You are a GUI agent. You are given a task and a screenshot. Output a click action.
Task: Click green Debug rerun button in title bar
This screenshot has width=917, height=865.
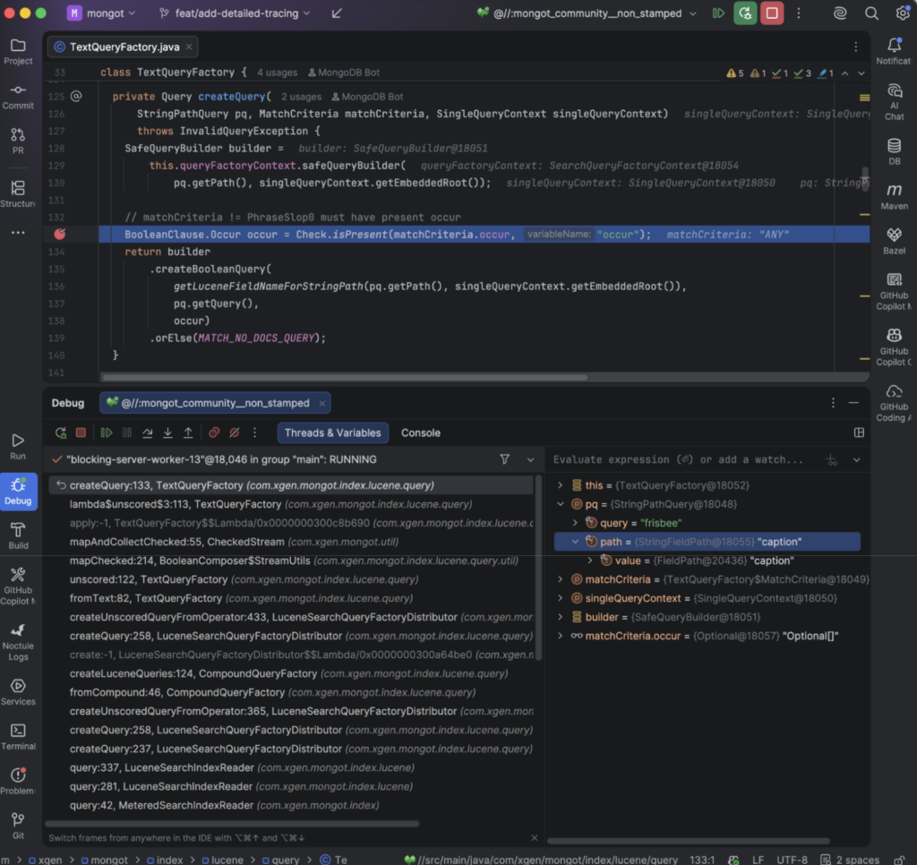click(745, 13)
